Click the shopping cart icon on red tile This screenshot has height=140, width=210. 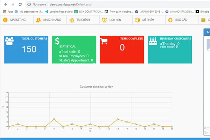tap(104, 41)
